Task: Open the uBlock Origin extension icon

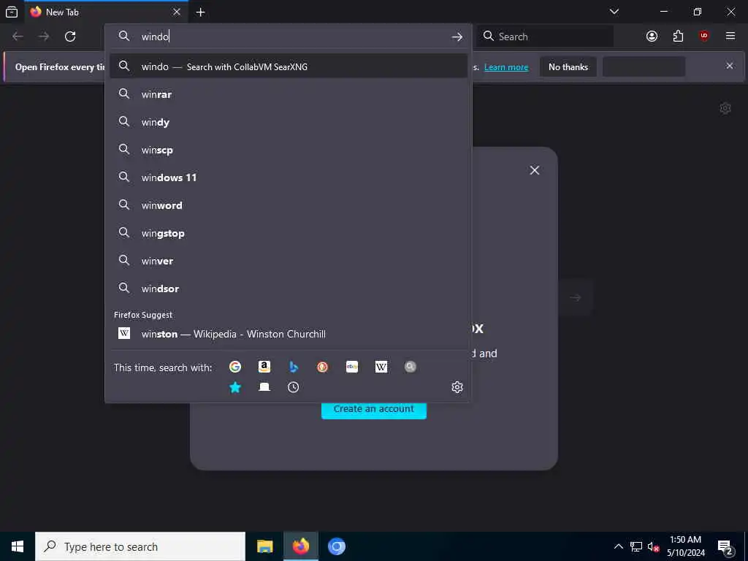Action: (703, 37)
